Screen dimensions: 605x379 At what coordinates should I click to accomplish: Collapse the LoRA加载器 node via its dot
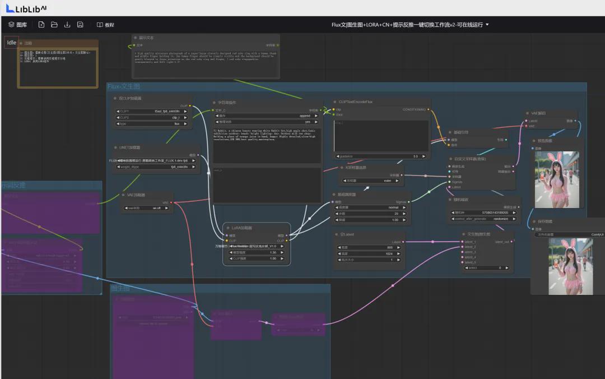pos(227,228)
